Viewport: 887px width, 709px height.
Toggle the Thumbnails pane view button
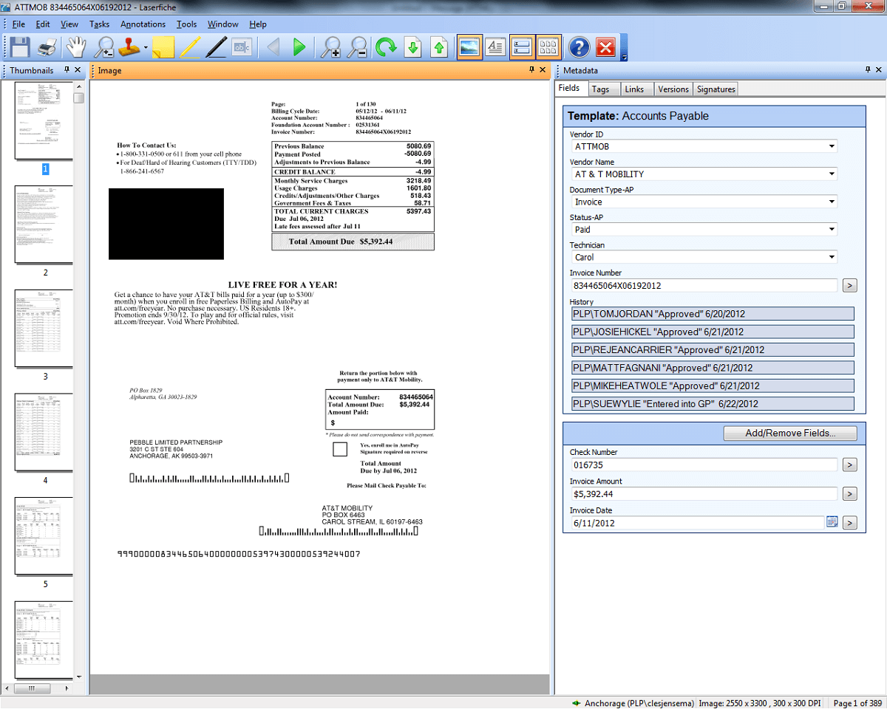click(548, 47)
